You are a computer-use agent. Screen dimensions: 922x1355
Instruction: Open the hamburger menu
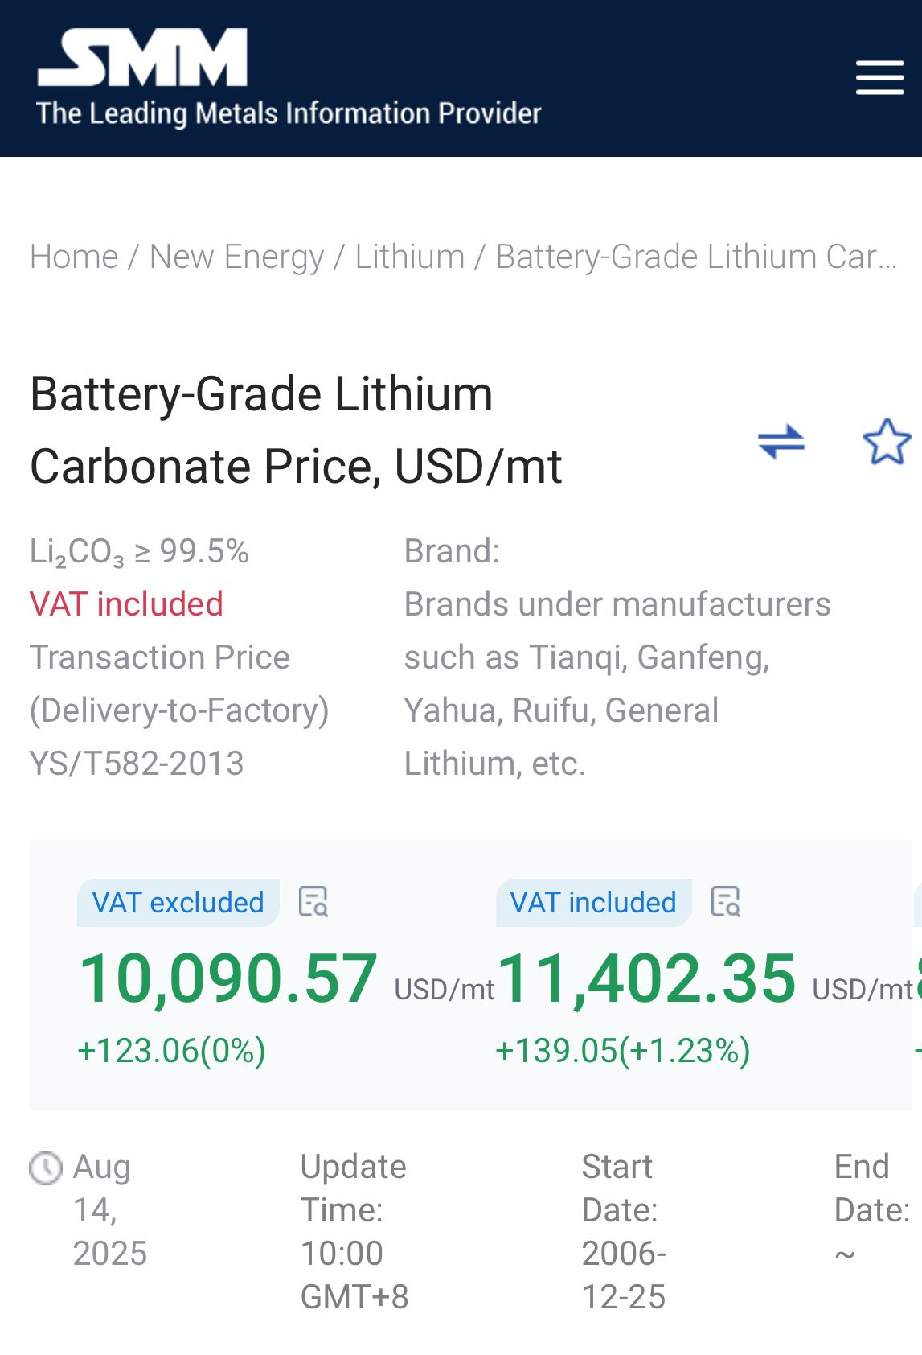pos(880,77)
